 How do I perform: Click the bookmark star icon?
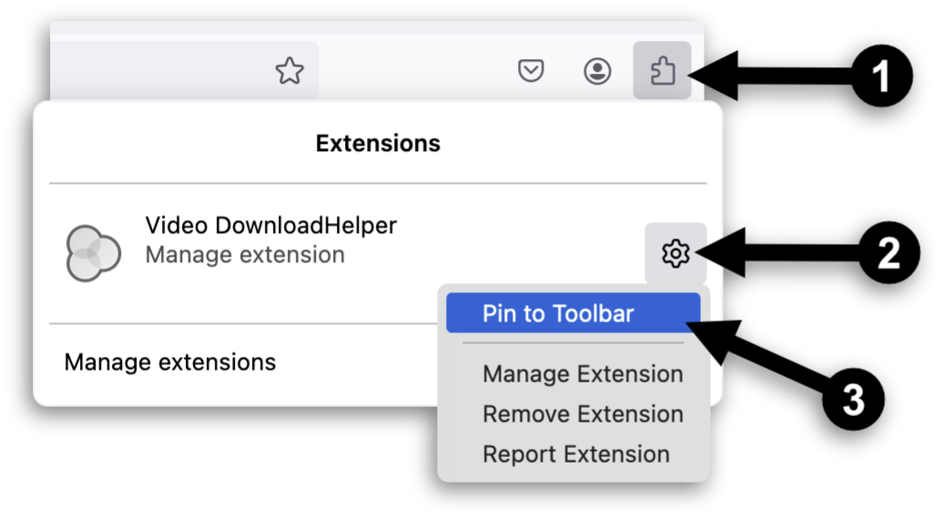[290, 70]
